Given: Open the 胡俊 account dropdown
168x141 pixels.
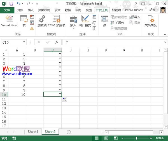Looking at the screenshot, I should coord(154,10).
